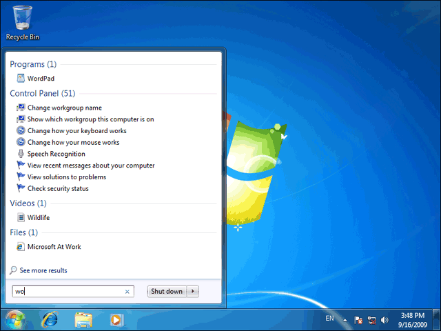The height and width of the screenshot is (331, 441).
Task: Open the Recycle Bin desktop icon
Action: coord(22,23)
